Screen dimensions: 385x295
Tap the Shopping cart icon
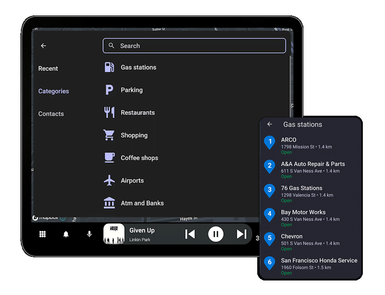click(x=109, y=135)
